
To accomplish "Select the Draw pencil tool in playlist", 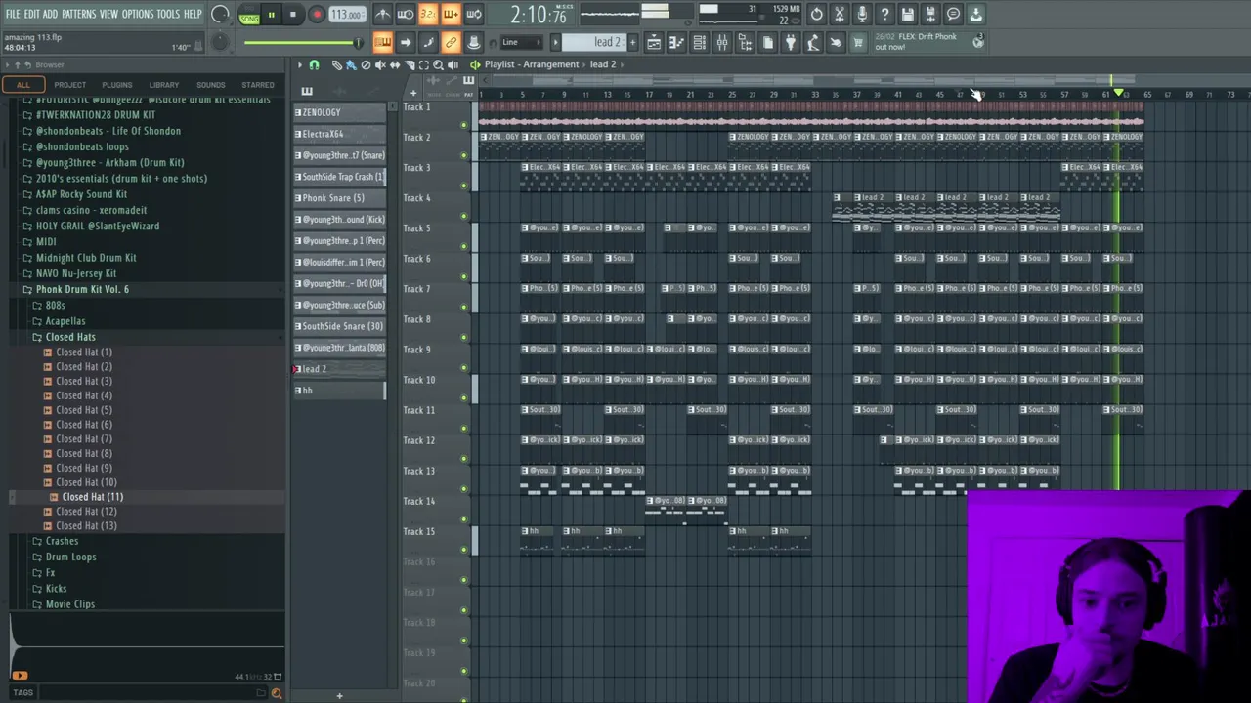I will coord(337,64).
